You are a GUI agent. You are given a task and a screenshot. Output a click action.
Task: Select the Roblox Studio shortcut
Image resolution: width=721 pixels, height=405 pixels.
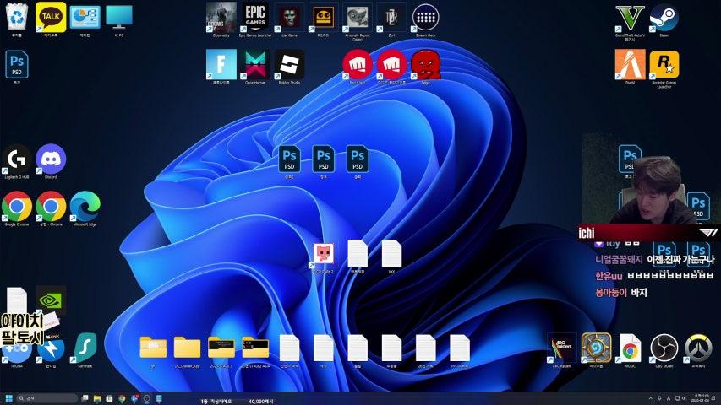[x=289, y=67]
